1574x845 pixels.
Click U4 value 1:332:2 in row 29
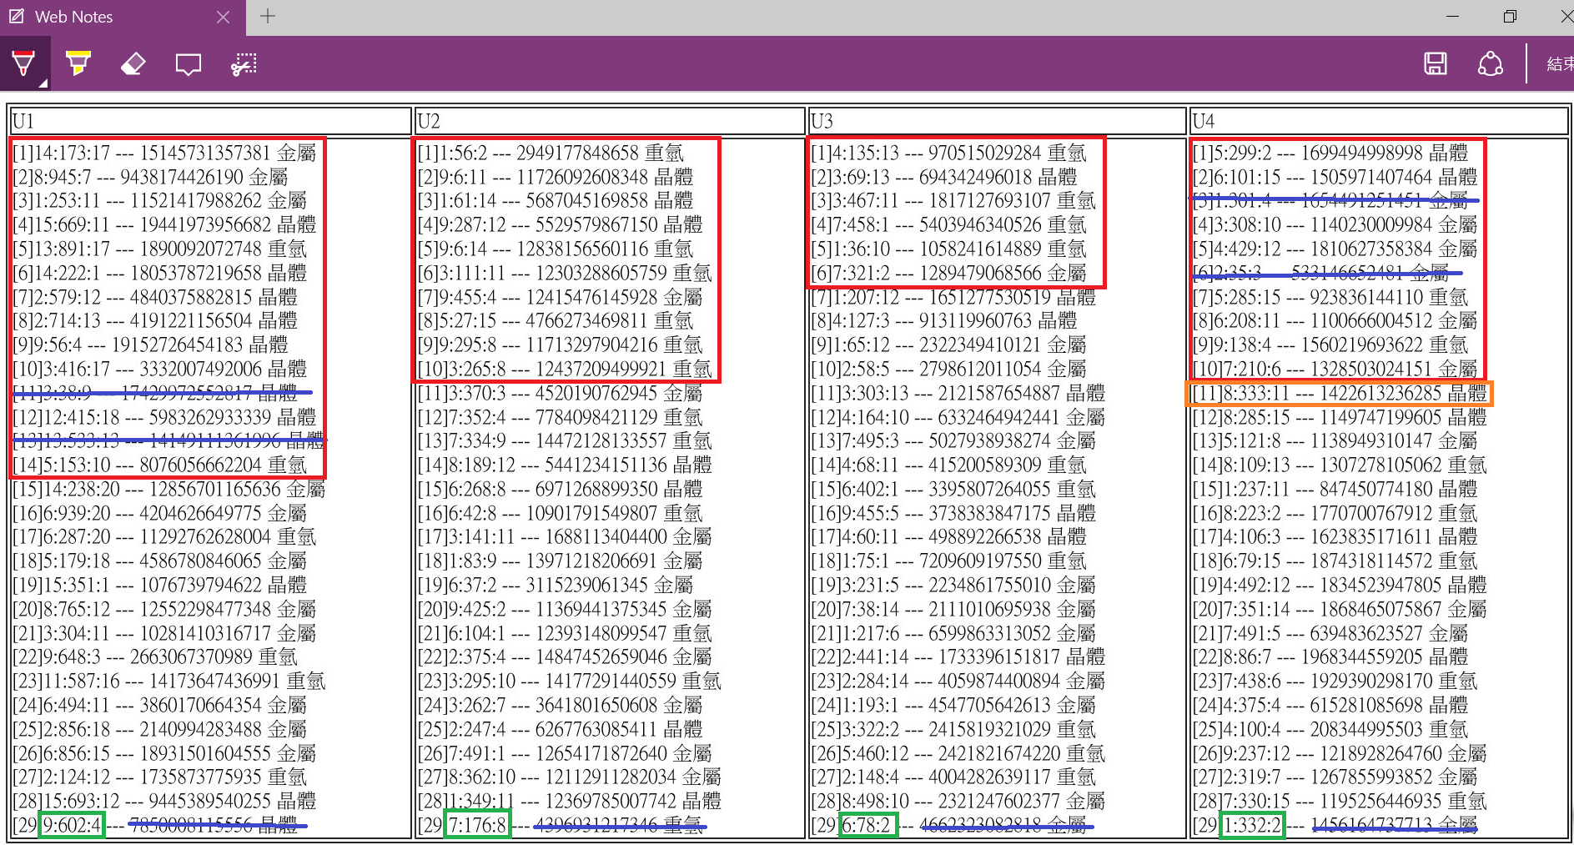tap(1252, 826)
